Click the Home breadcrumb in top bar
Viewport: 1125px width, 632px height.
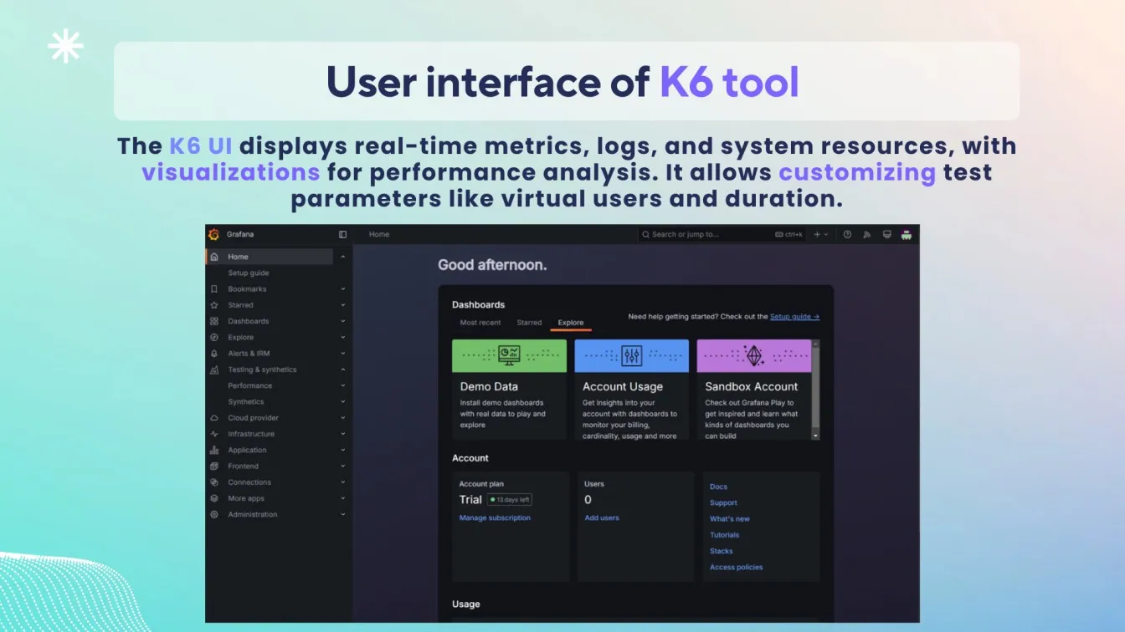point(379,235)
